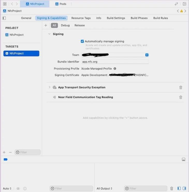Click the Quick Look eye icon

pyautogui.click(x=18, y=188)
